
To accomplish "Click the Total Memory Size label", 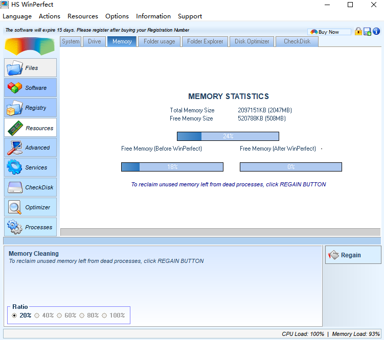I will (x=192, y=110).
